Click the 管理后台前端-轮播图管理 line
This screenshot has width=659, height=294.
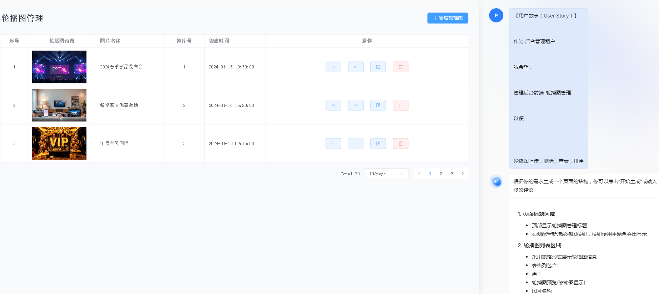(x=542, y=93)
